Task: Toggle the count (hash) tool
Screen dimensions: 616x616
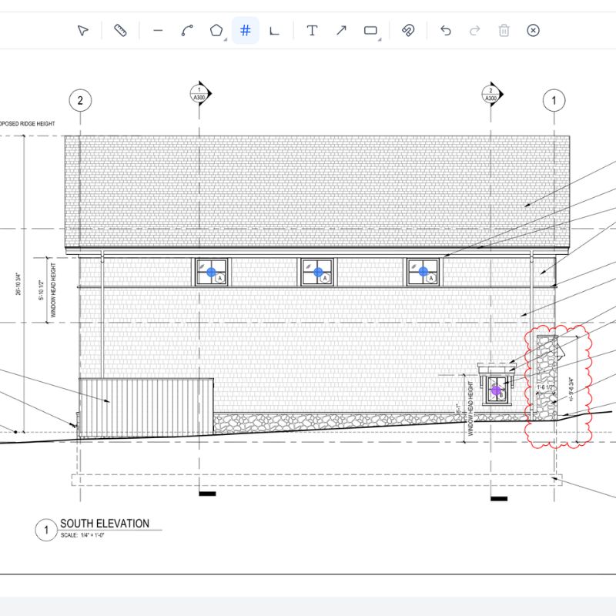Action: tap(246, 31)
